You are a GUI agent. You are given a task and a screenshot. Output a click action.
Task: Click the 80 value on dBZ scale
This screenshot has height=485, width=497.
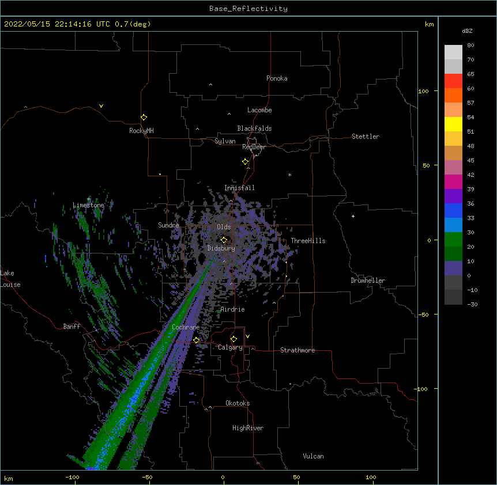click(470, 46)
